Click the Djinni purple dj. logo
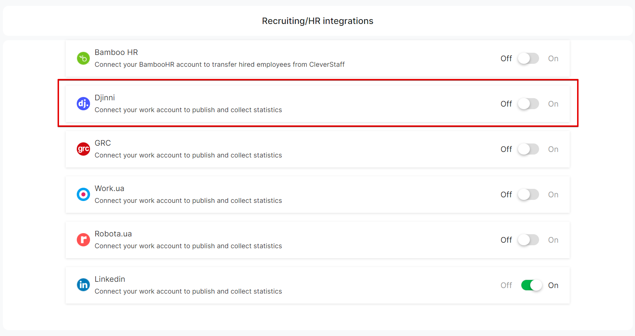 click(x=83, y=104)
